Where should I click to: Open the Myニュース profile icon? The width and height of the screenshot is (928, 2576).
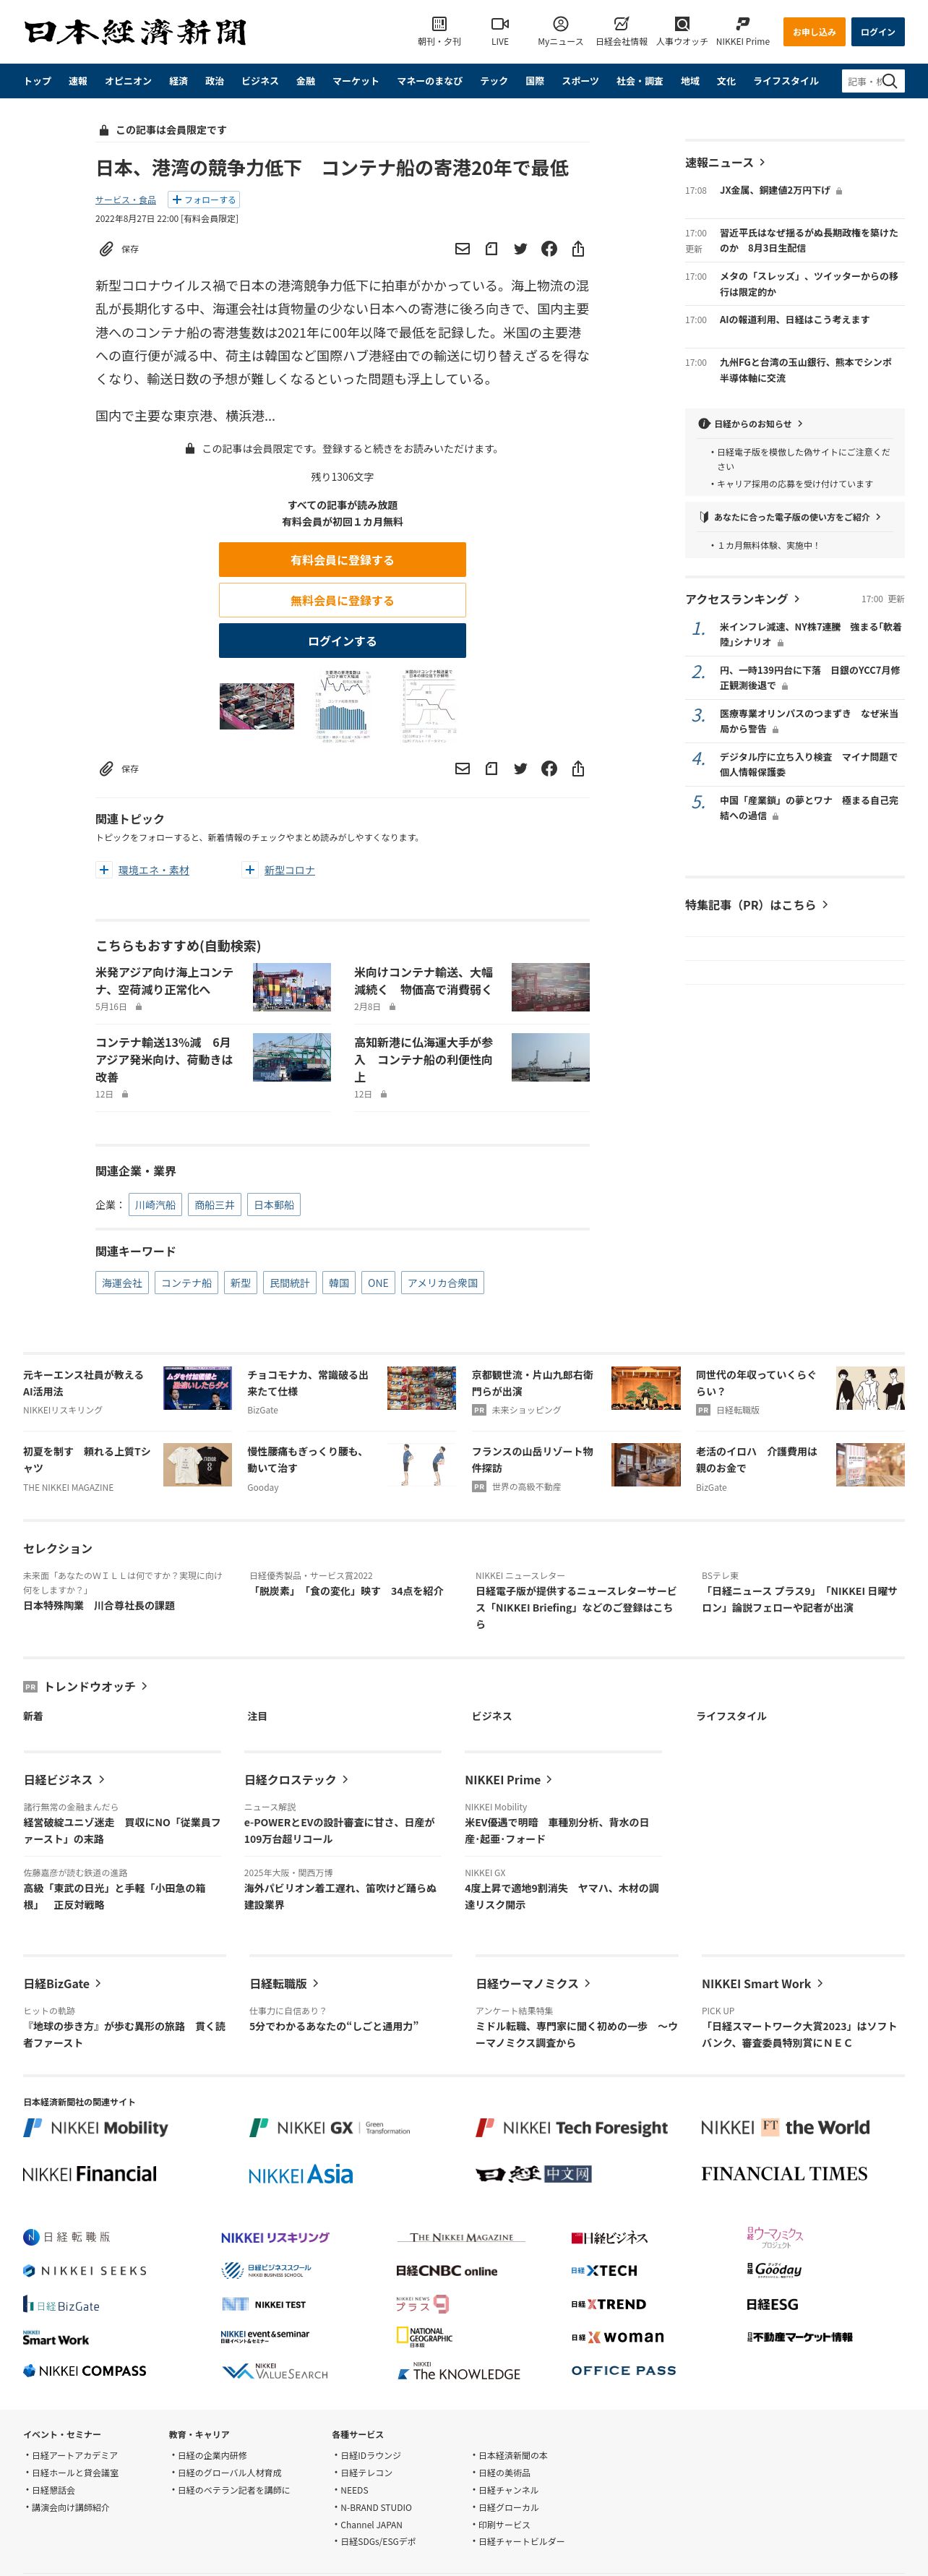click(560, 24)
